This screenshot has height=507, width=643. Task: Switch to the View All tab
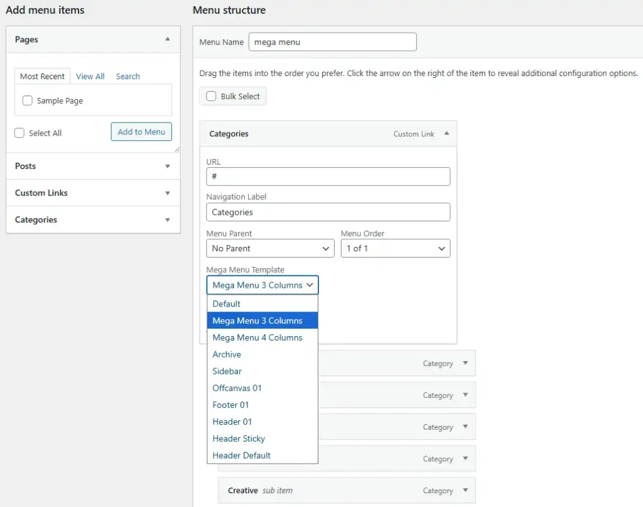[90, 77]
